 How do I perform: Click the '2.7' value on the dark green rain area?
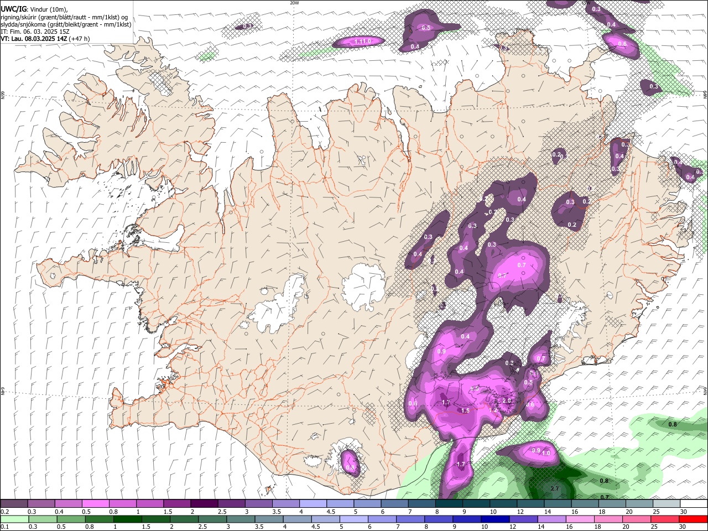click(x=555, y=489)
